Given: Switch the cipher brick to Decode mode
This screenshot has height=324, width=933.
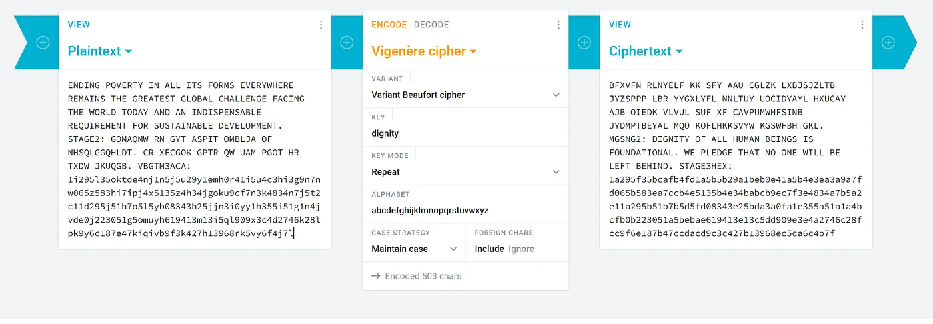Looking at the screenshot, I should (x=431, y=25).
